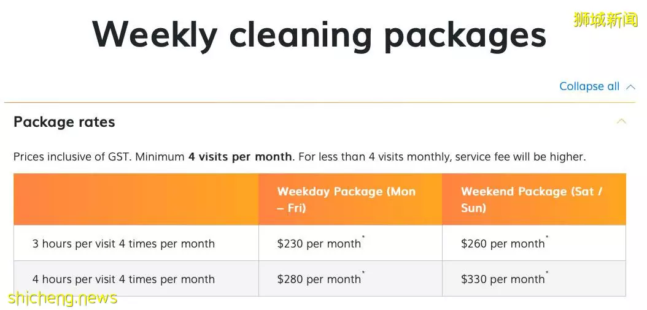This screenshot has width=647, height=310.
Task: Click the Package rates heading
Action: pyautogui.click(x=64, y=122)
